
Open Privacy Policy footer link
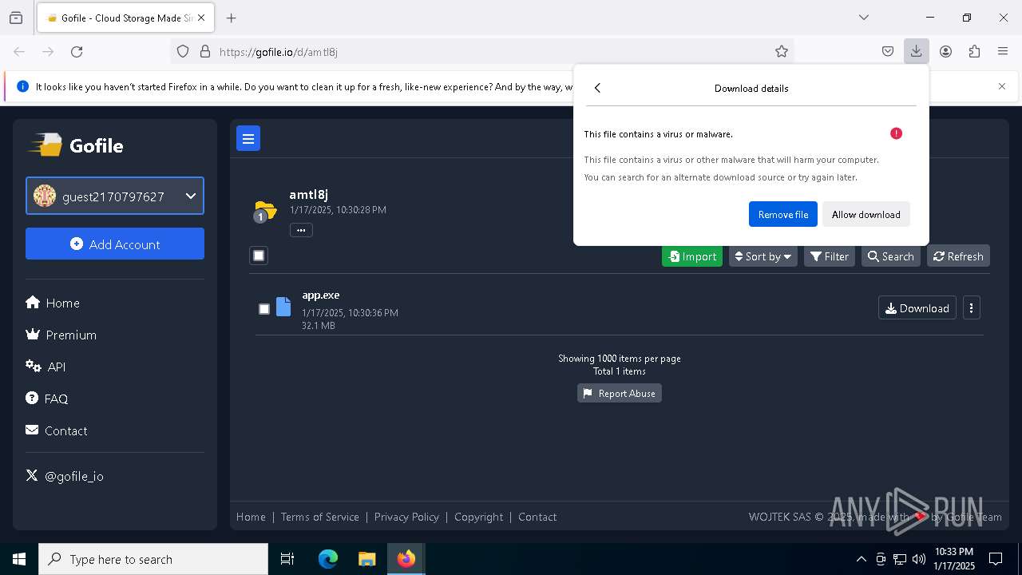click(x=406, y=517)
